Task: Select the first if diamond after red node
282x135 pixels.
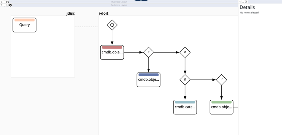Action: pyautogui.click(x=148, y=52)
